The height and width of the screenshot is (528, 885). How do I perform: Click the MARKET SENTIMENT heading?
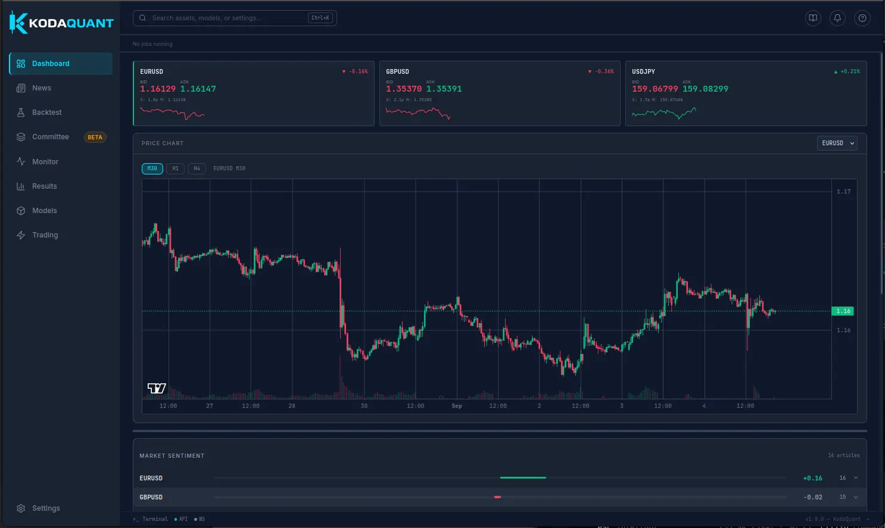[x=172, y=456]
